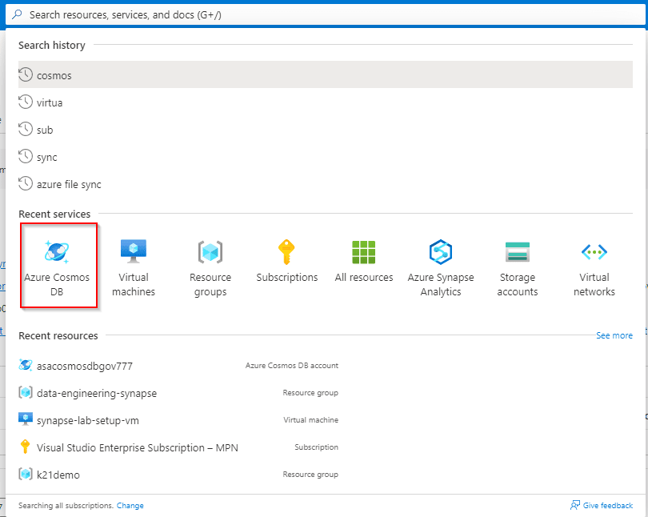Screen dimensions: 648x517
Task: Select 'virtua' search history entry
Action: 50,102
